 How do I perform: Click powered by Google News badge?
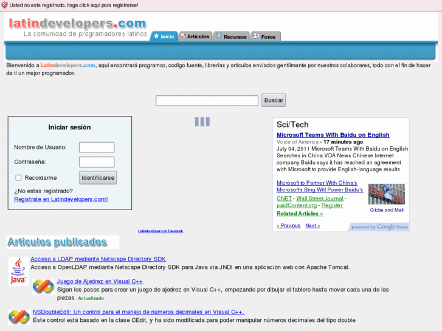point(379,227)
